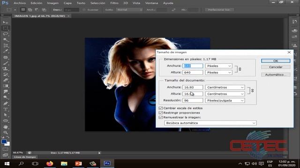Open the Edición menu
This screenshot has height=168, width=300.
coord(37,3)
